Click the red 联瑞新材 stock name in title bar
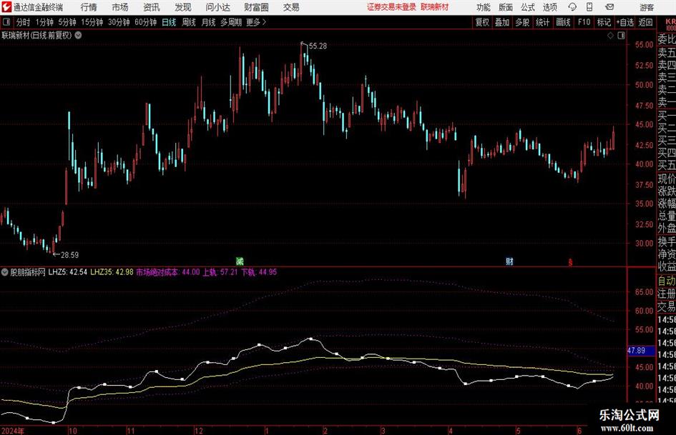 coord(435,7)
